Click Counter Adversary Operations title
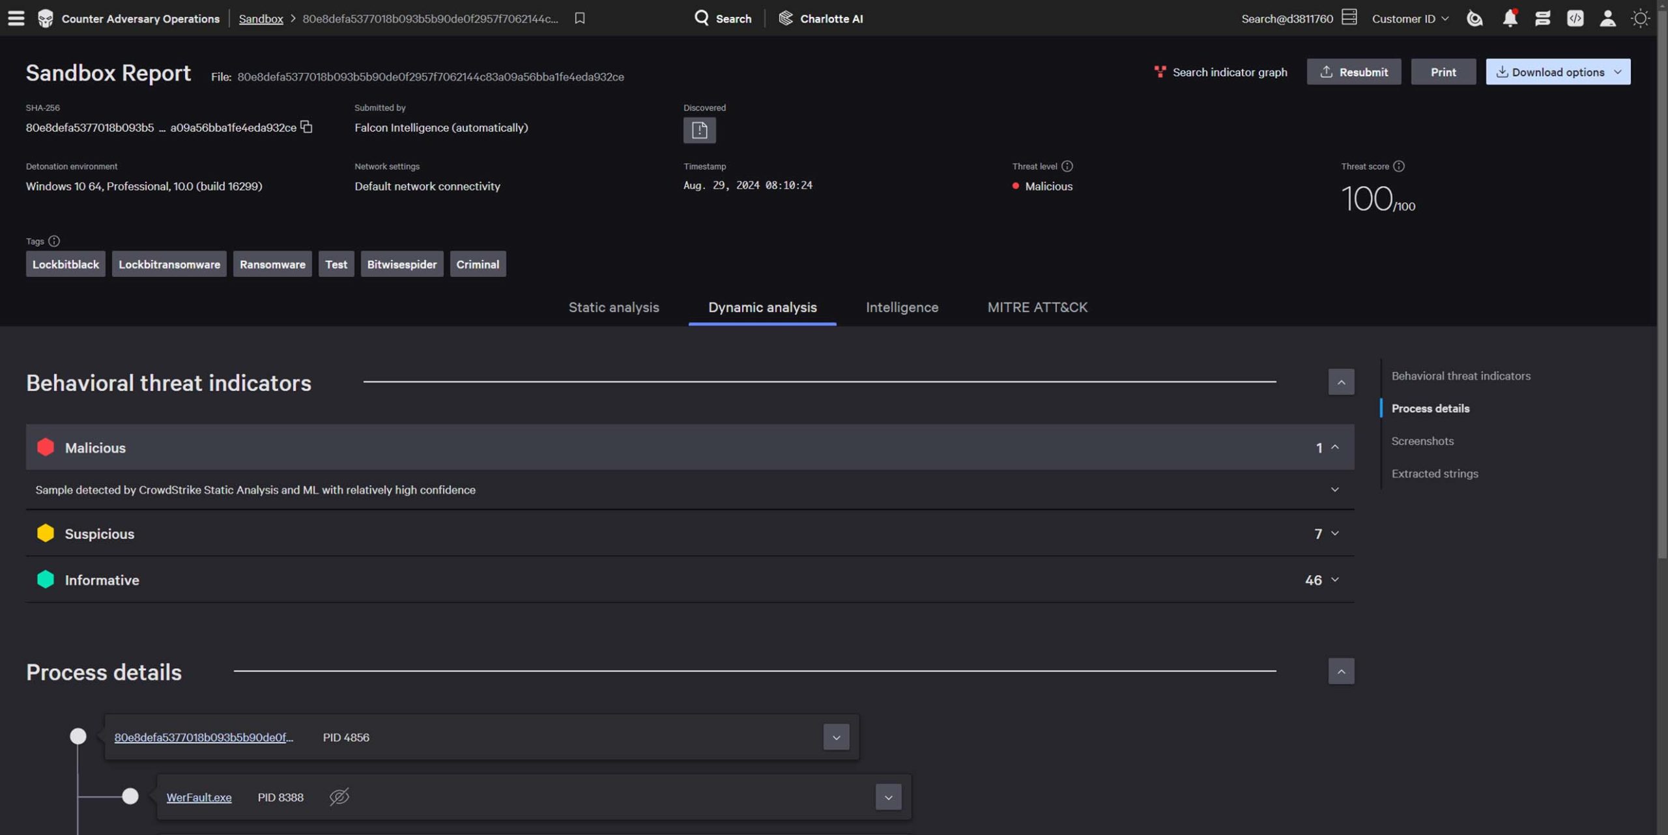This screenshot has height=835, width=1668. [x=140, y=18]
